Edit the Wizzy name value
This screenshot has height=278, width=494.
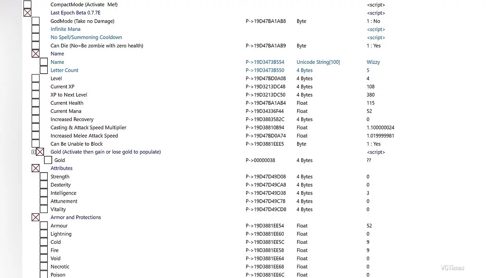pos(373,62)
